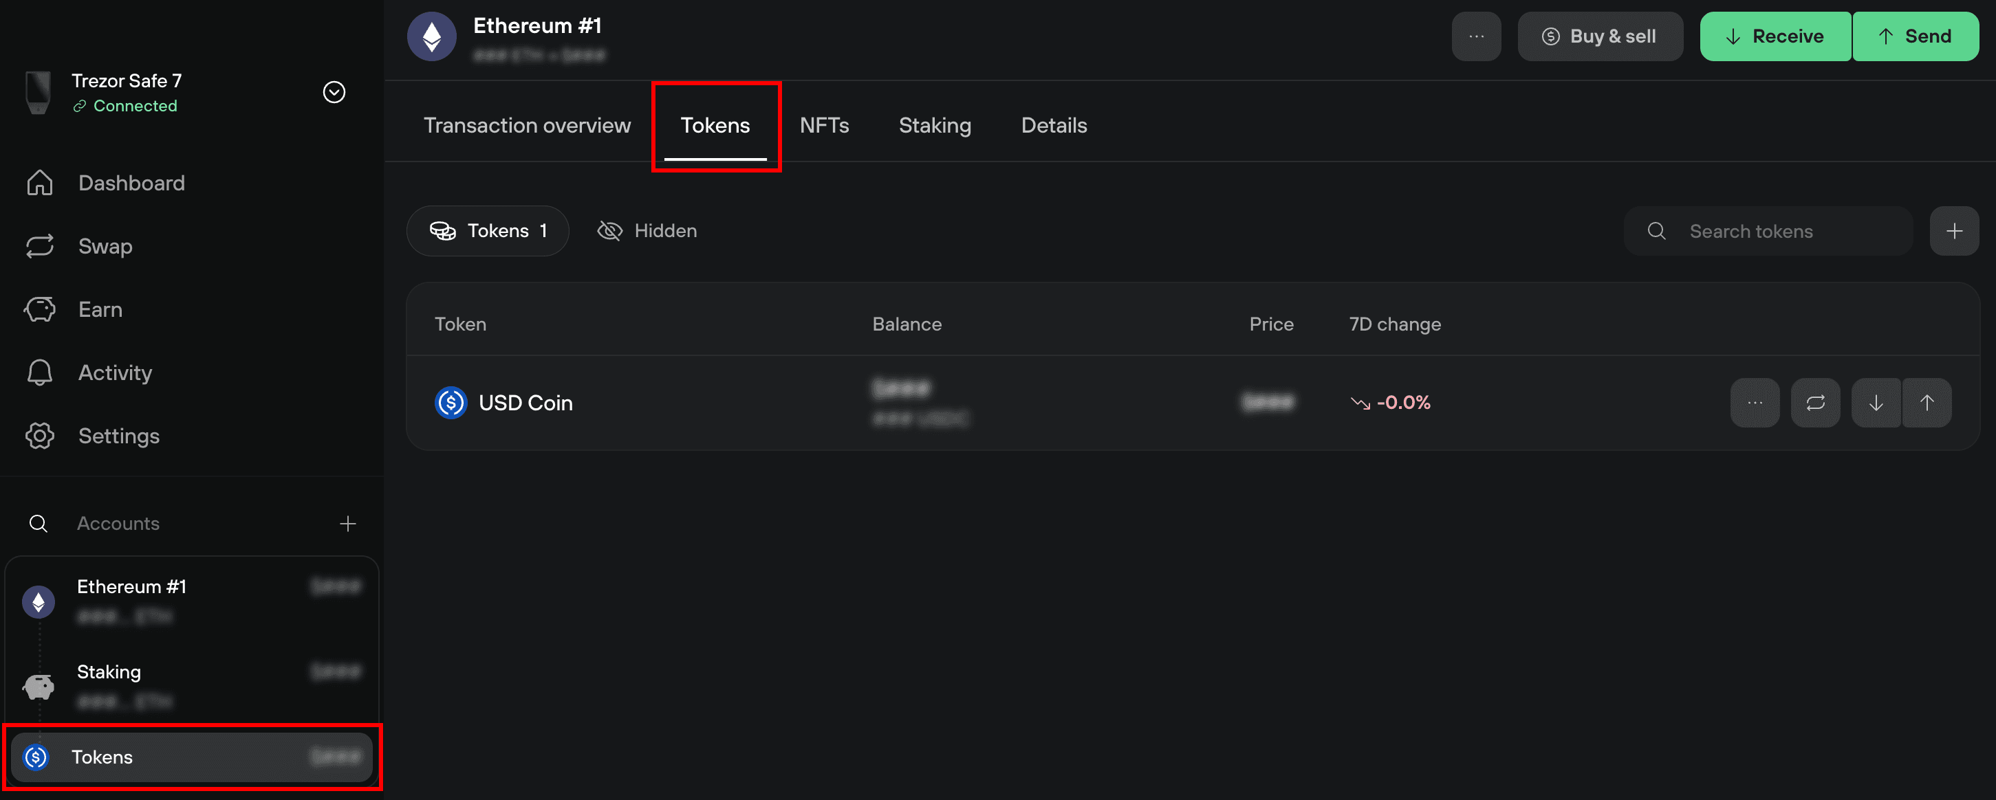1996x800 pixels.
Task: Click send up-arrow in USD Coin row
Action: coord(1927,403)
